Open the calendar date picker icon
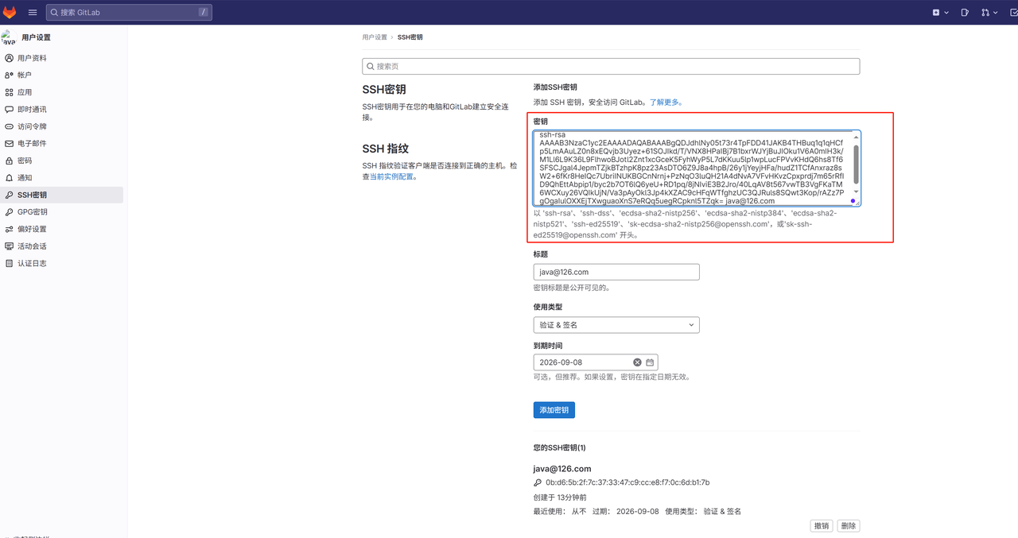Image resolution: width=1018 pixels, height=538 pixels. pos(650,362)
